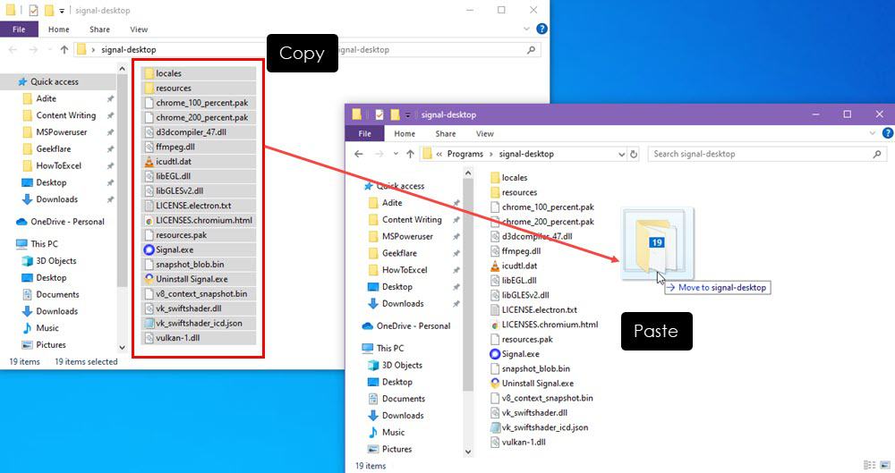Select snapshot_blob.bin in front window
The height and width of the screenshot is (473, 895).
tap(530, 368)
